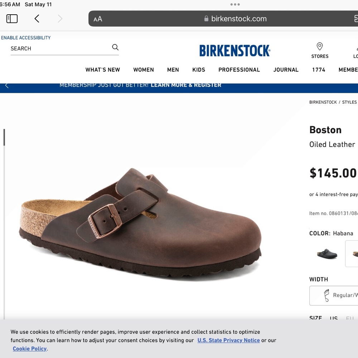Open the Journal menu
The width and height of the screenshot is (358, 358).
click(x=286, y=70)
